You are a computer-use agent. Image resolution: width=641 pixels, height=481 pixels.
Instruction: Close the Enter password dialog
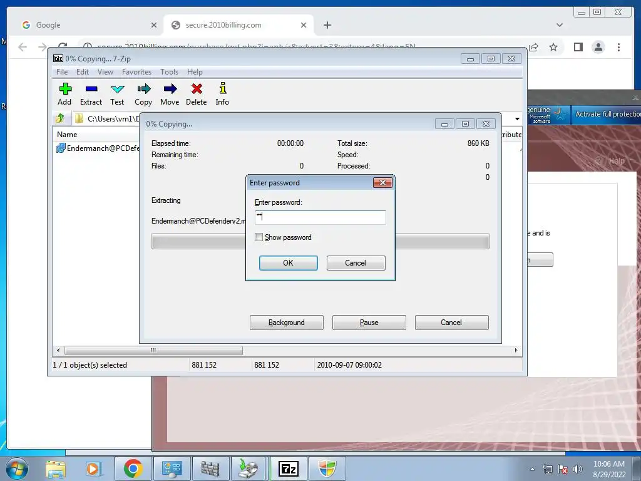(382, 182)
